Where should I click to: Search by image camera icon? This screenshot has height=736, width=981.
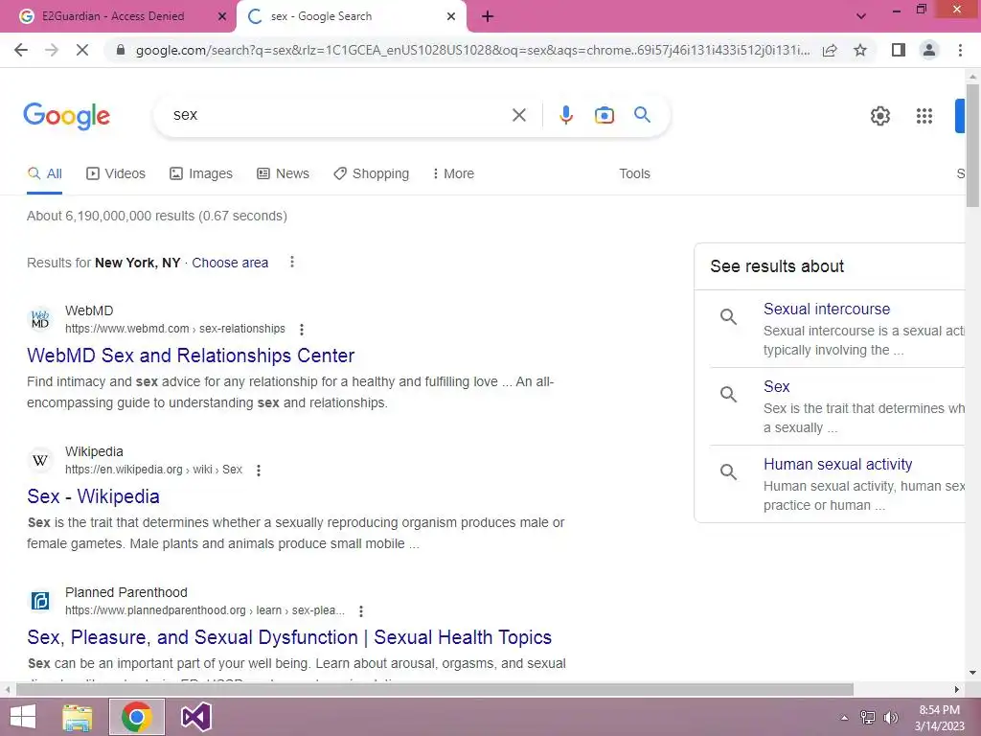(605, 115)
